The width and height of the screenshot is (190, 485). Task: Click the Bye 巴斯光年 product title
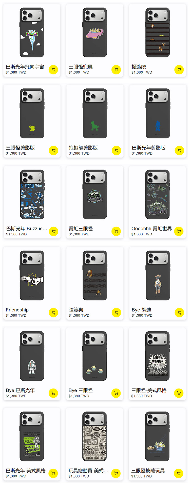20,390
